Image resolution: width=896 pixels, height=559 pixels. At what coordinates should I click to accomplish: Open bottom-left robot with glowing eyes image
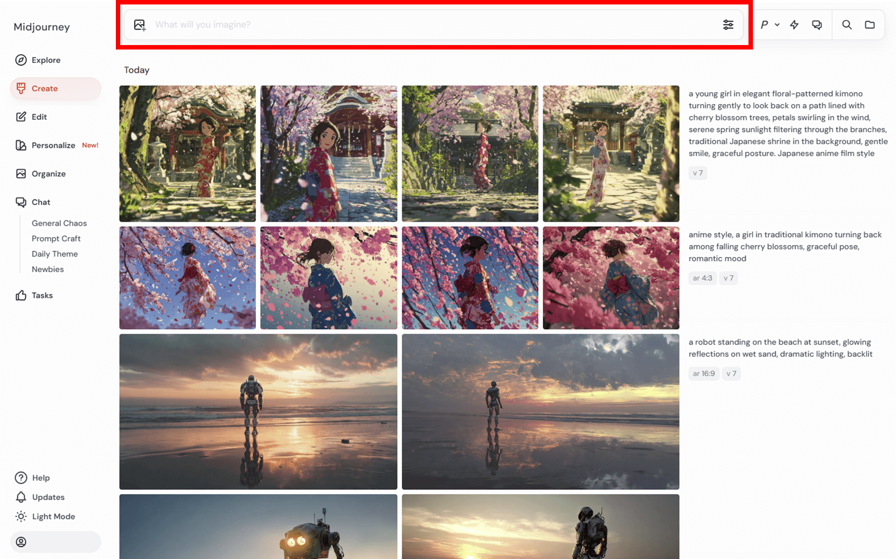pyautogui.click(x=258, y=526)
